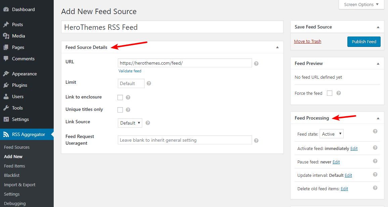
Task: Open the Link Source dropdown
Action: [x=130, y=123]
